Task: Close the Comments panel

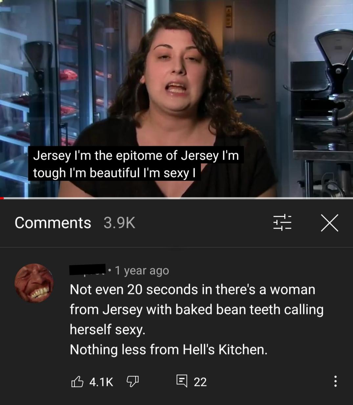Action: (x=329, y=223)
